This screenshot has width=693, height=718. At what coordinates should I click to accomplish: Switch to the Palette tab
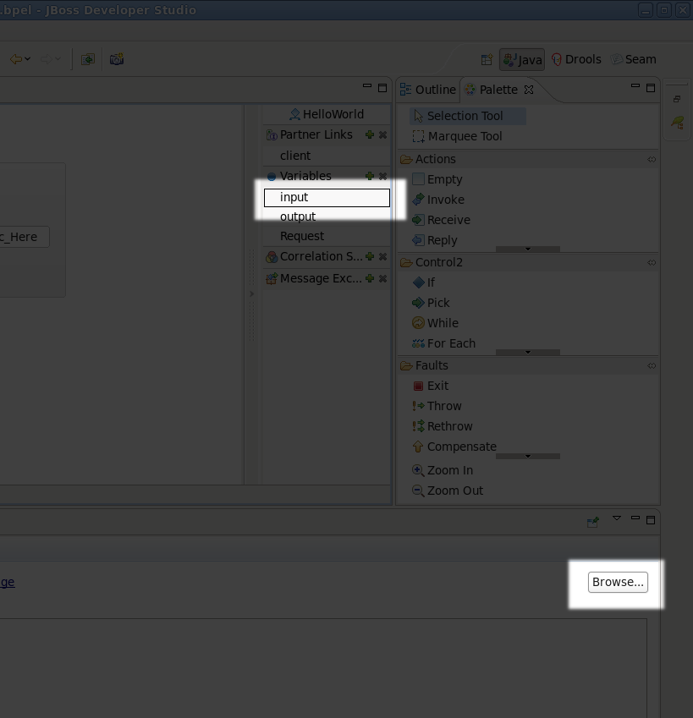click(x=497, y=89)
